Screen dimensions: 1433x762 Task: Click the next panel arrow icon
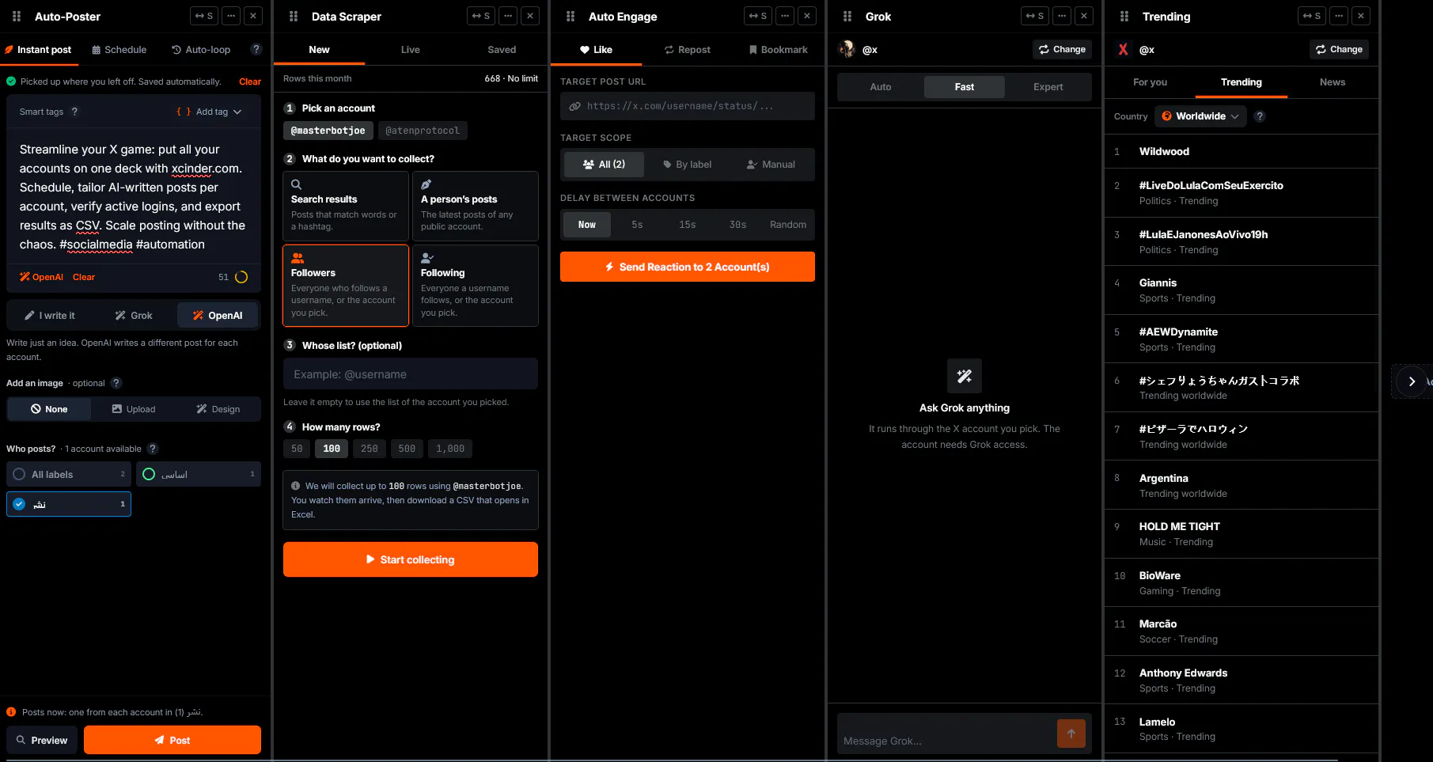(1412, 381)
